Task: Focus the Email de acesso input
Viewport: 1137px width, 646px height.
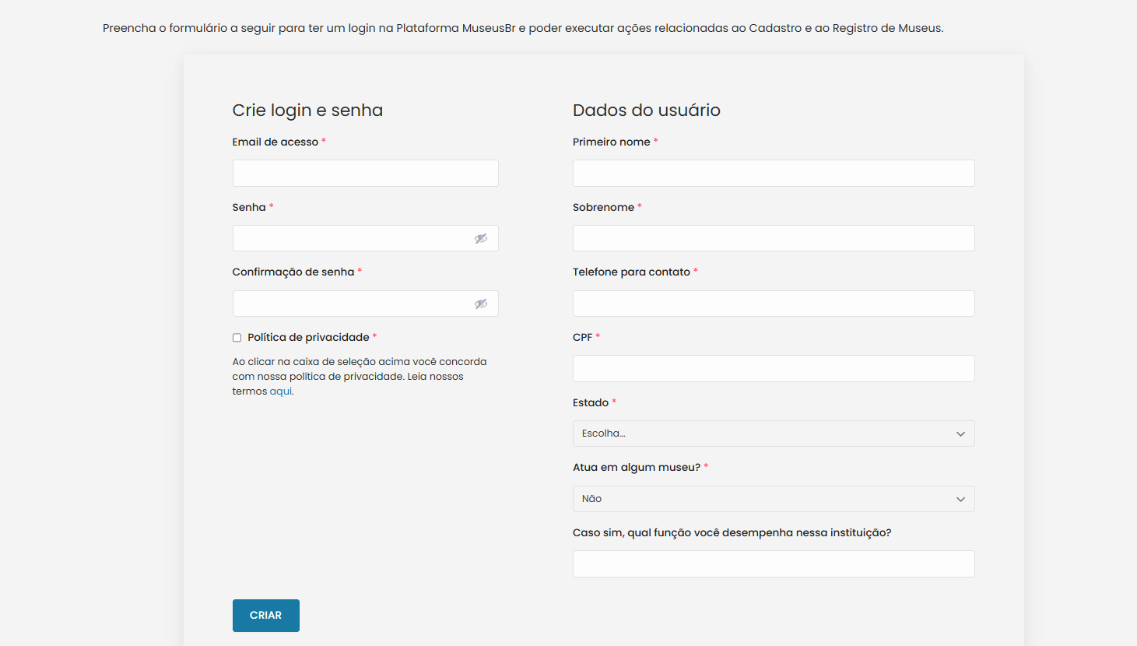Action: [x=365, y=174]
